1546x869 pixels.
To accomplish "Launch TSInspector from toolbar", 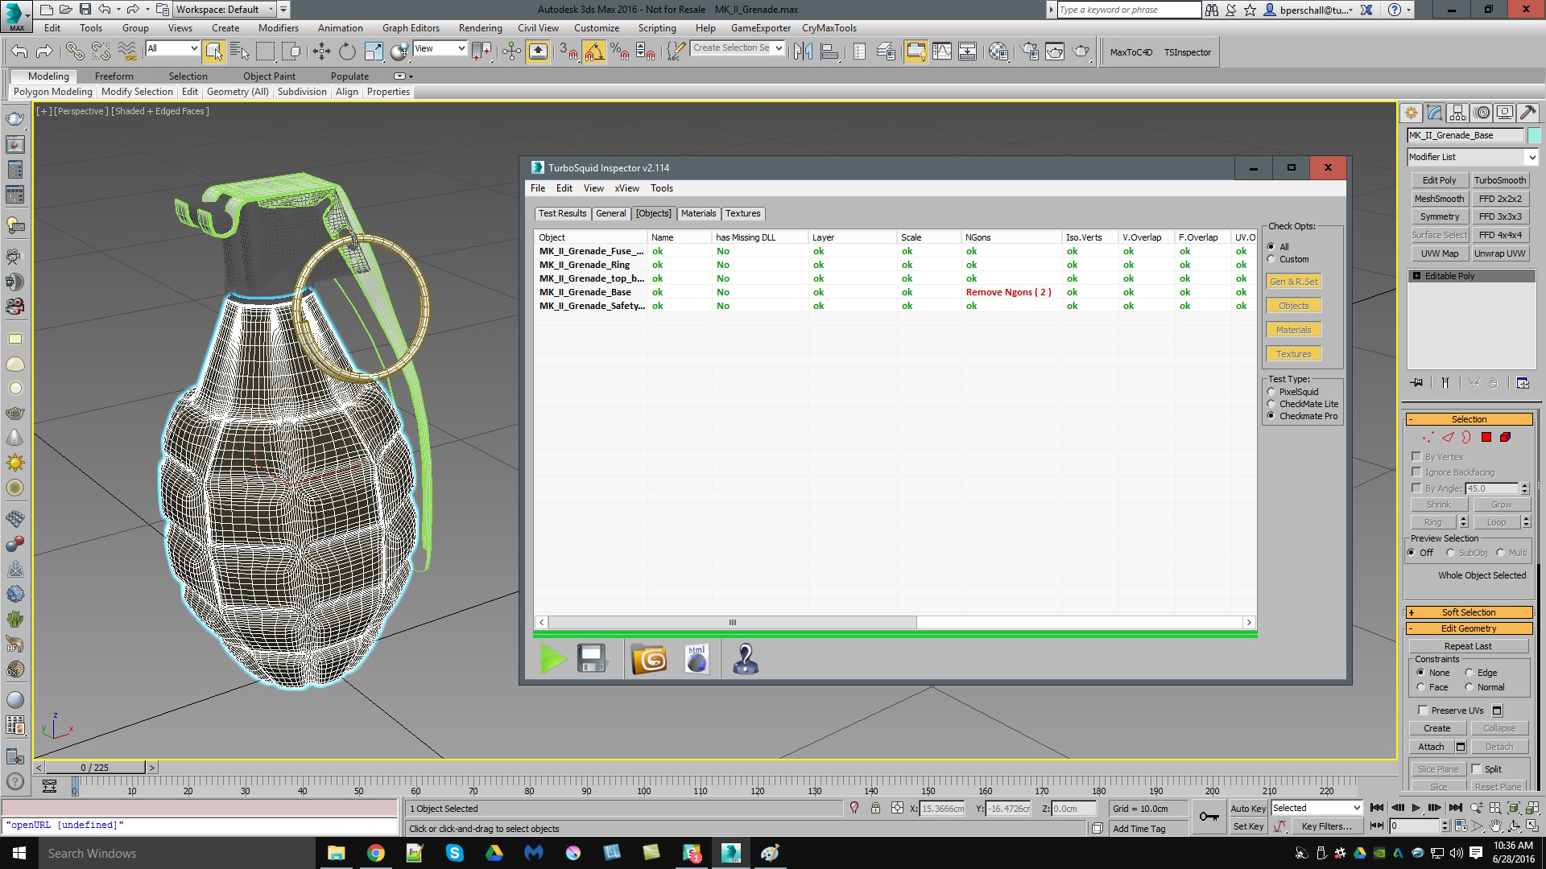I will point(1187,52).
